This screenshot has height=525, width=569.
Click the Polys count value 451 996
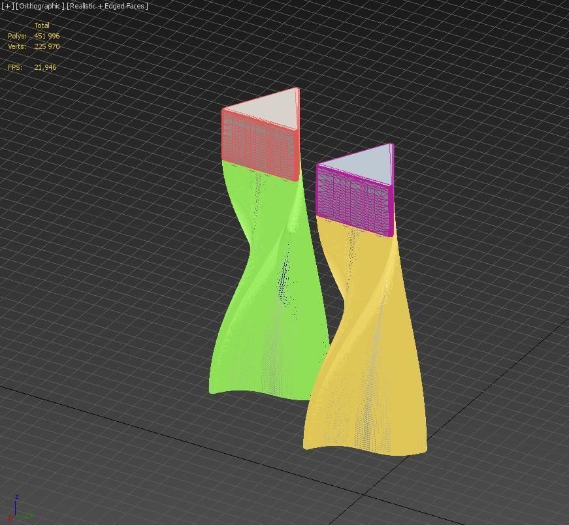pos(47,36)
